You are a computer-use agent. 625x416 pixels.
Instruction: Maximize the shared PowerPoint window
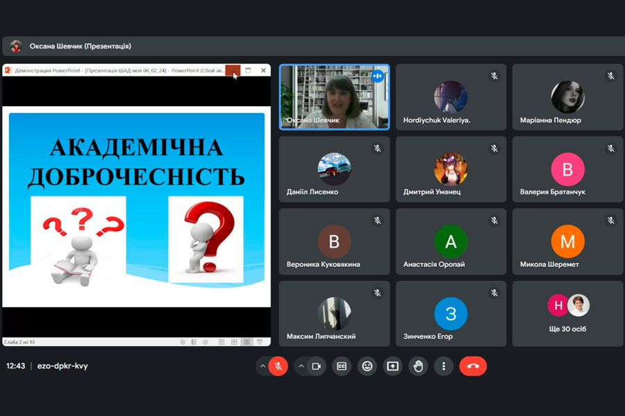click(x=249, y=71)
